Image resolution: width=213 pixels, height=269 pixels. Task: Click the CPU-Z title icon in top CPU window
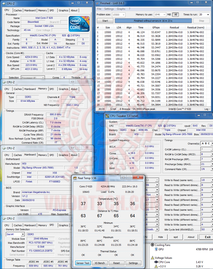click(x=4, y=4)
